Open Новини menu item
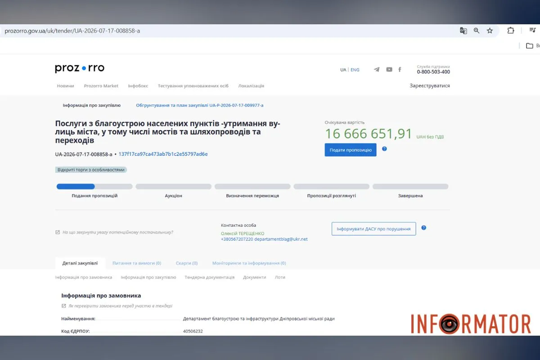 [x=66, y=86]
